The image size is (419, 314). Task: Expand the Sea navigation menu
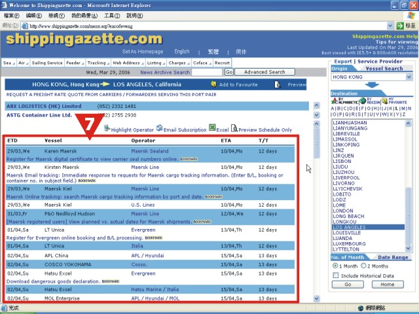pyautogui.click(x=9, y=63)
